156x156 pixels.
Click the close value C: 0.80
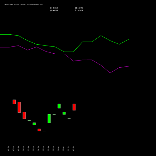(x=54, y=8)
